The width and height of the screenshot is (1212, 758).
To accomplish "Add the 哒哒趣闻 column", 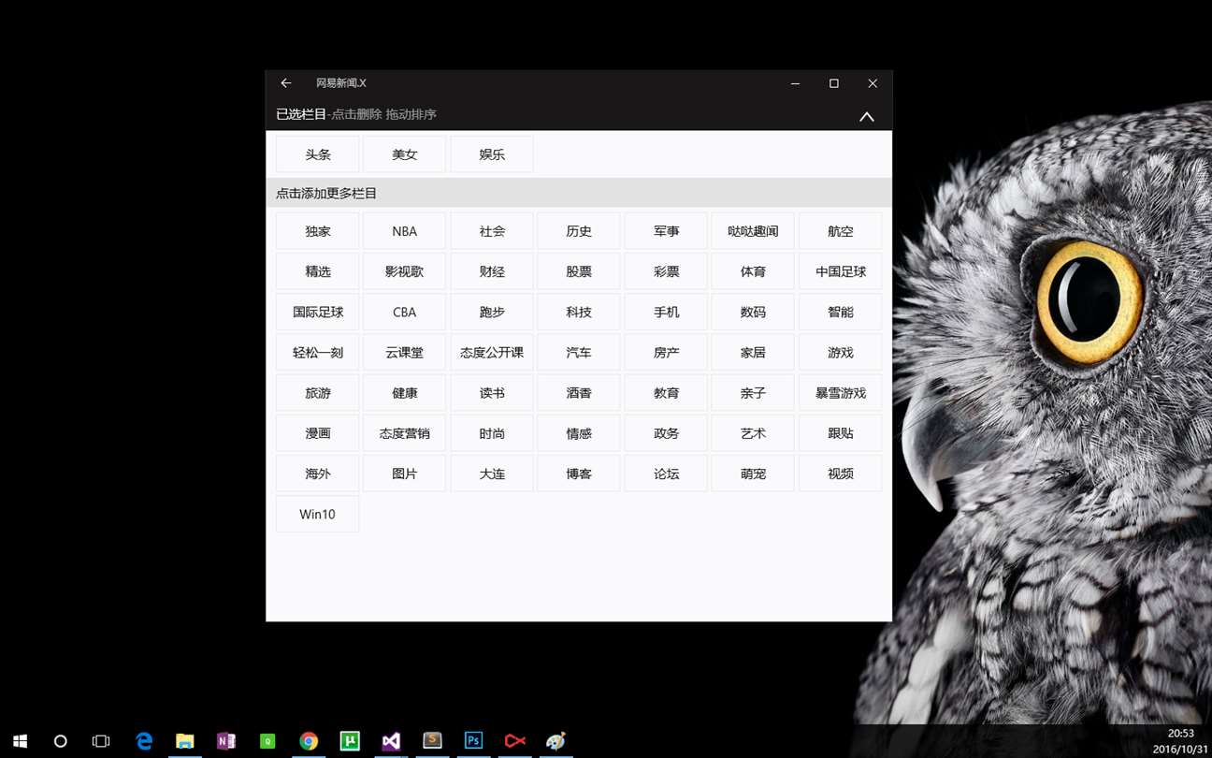I will tap(753, 231).
